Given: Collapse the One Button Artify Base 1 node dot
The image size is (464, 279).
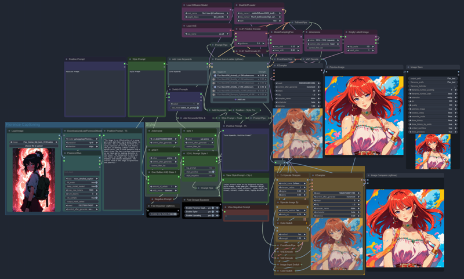Looking at the screenshot, I should click(x=149, y=172).
